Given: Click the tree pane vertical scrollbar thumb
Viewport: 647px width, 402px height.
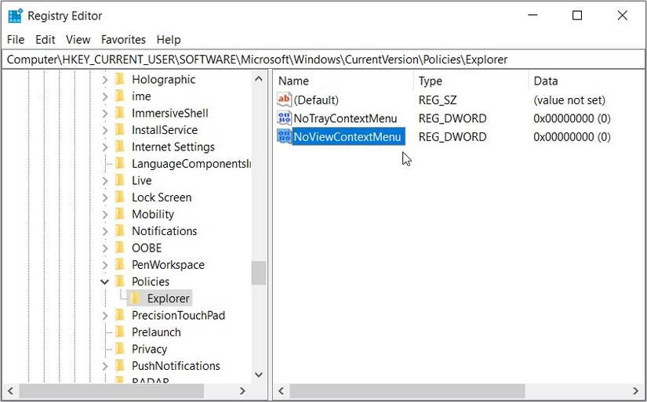Looking at the screenshot, I should pyautogui.click(x=259, y=273).
